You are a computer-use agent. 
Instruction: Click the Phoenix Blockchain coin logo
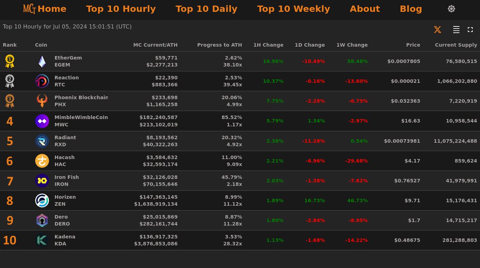[42, 101]
